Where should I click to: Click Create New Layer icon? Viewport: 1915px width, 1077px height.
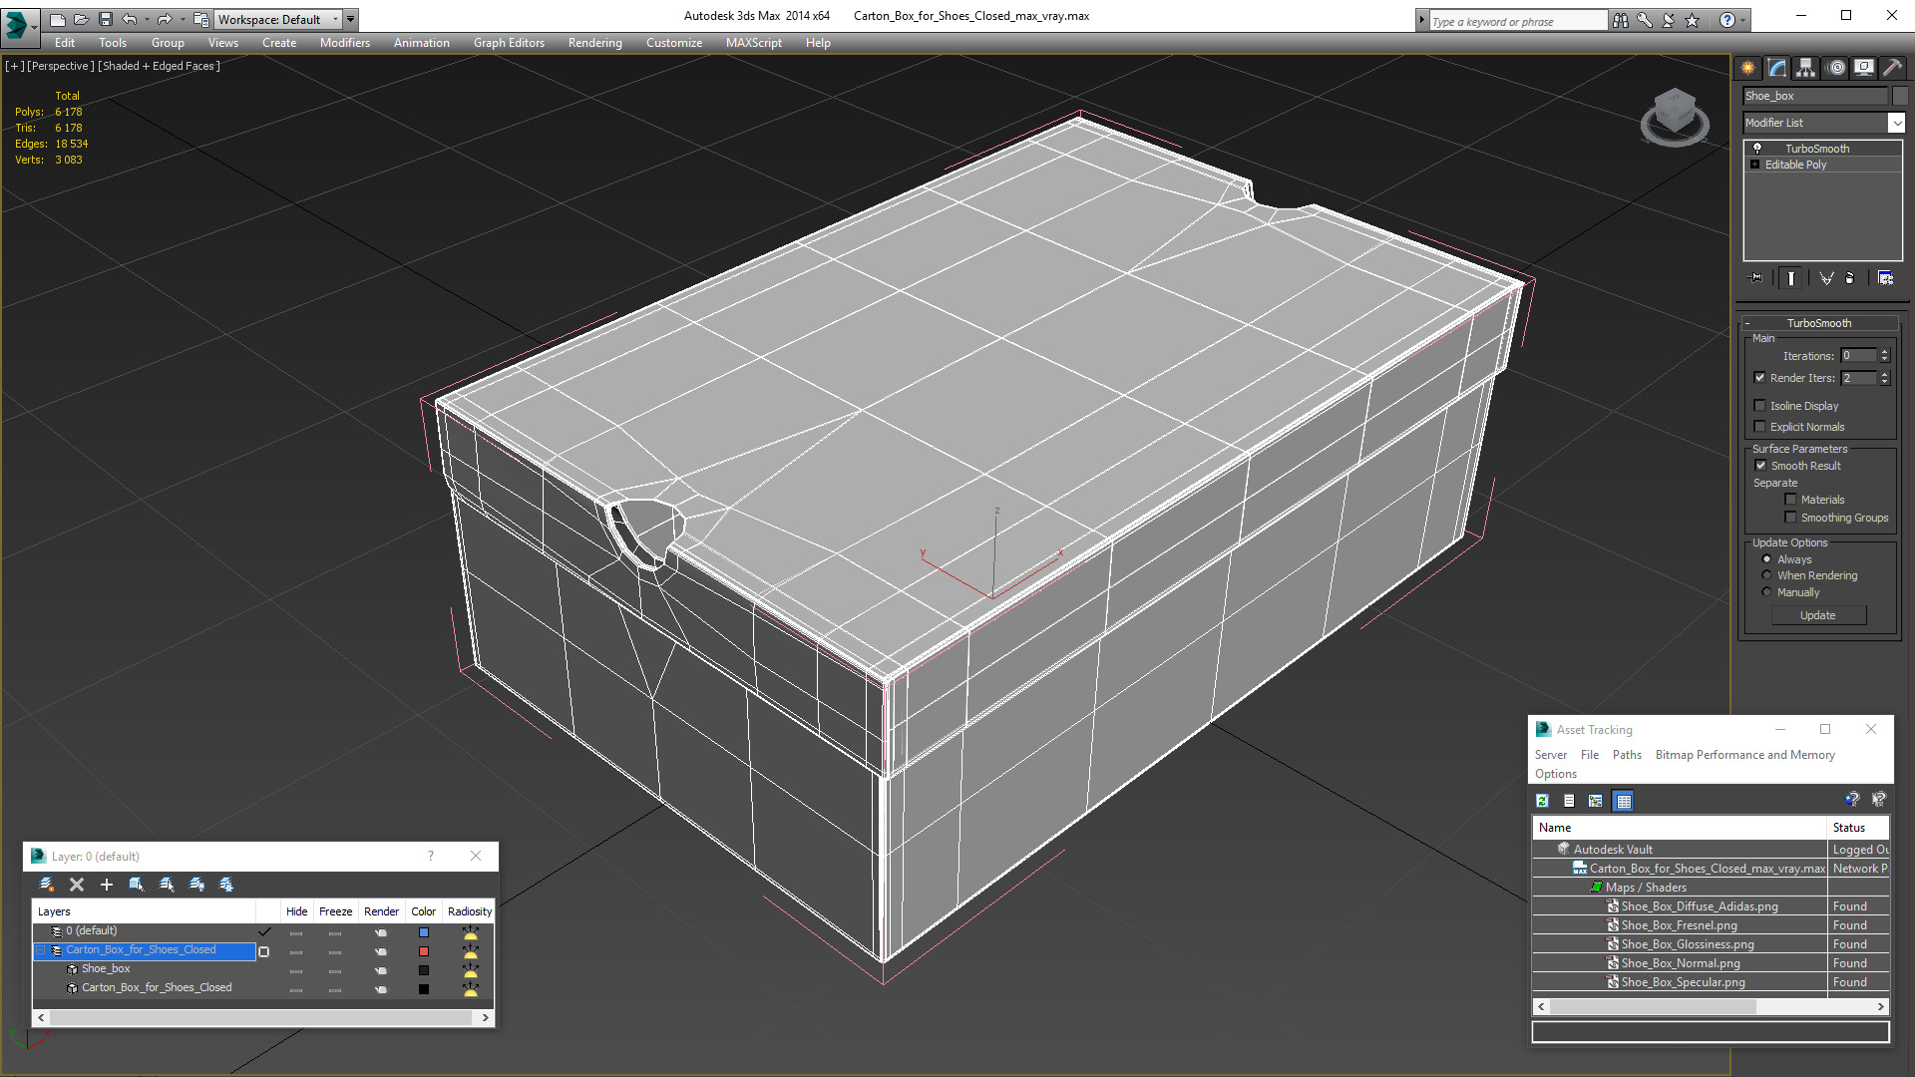point(46,885)
